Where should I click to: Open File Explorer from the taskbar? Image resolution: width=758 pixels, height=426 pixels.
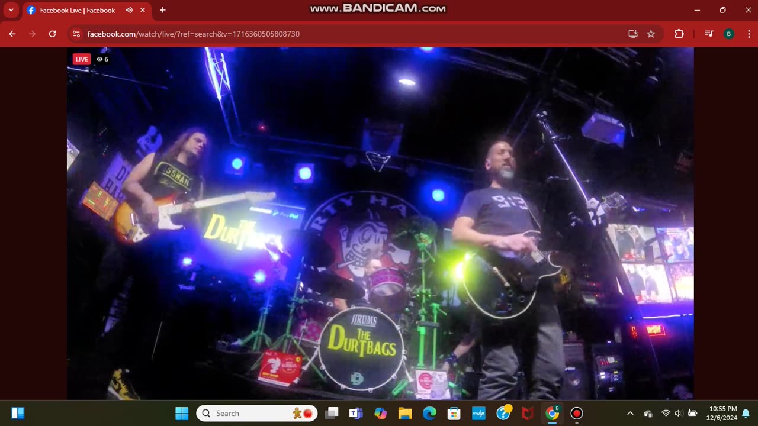click(x=405, y=413)
